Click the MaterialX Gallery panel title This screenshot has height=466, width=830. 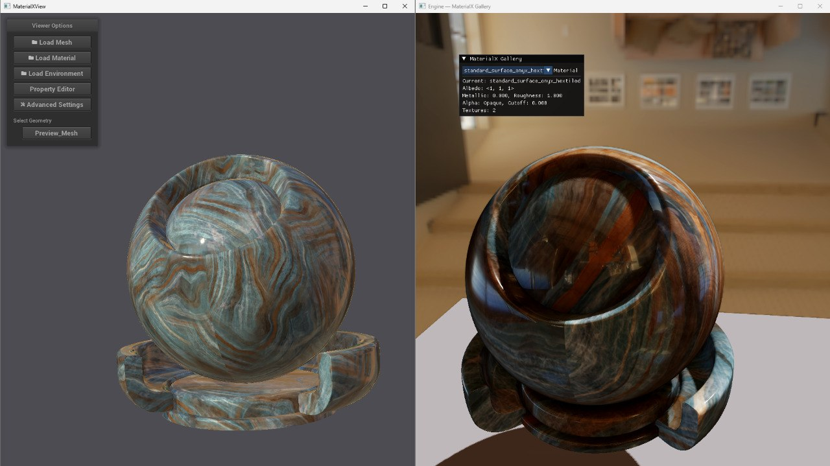tap(495, 59)
